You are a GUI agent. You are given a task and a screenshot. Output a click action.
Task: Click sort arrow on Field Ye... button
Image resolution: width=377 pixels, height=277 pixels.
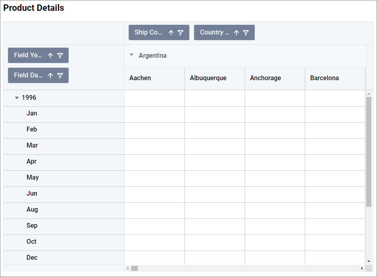50,56
